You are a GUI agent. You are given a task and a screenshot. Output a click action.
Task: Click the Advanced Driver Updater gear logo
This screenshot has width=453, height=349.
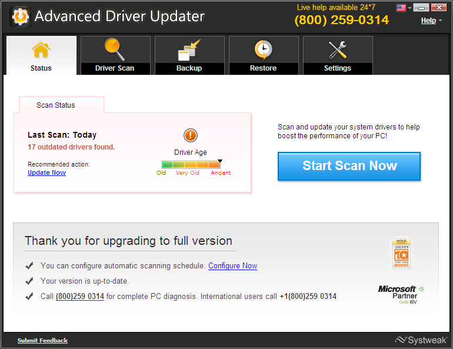pos(20,16)
